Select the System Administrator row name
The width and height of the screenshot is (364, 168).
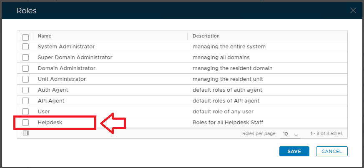pos(66,47)
